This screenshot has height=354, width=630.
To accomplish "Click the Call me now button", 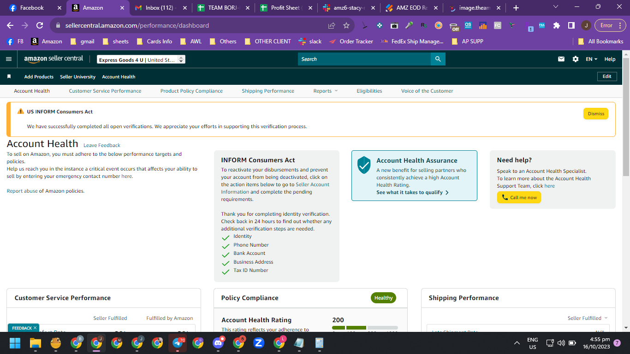I will coord(519,197).
